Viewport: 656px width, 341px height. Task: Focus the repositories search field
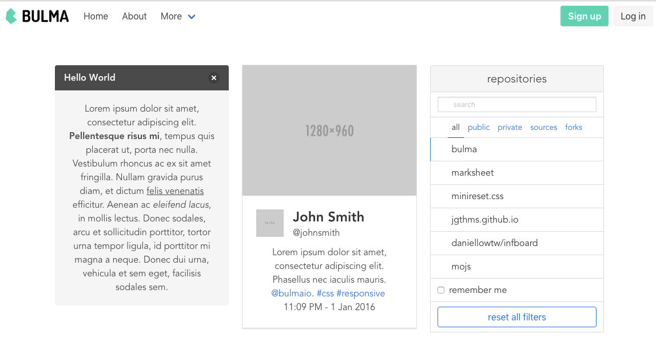[517, 105]
